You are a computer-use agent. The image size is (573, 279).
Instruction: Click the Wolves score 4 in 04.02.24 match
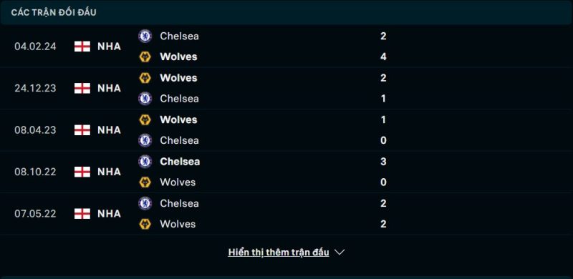click(383, 57)
